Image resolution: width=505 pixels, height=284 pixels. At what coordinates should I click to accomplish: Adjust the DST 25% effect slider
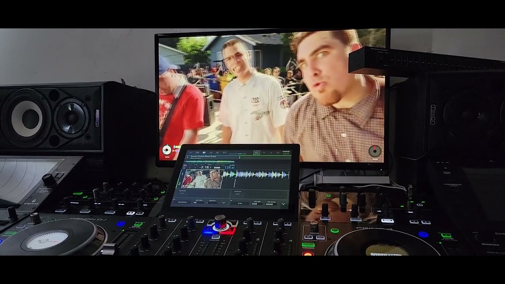pyautogui.click(x=198, y=203)
